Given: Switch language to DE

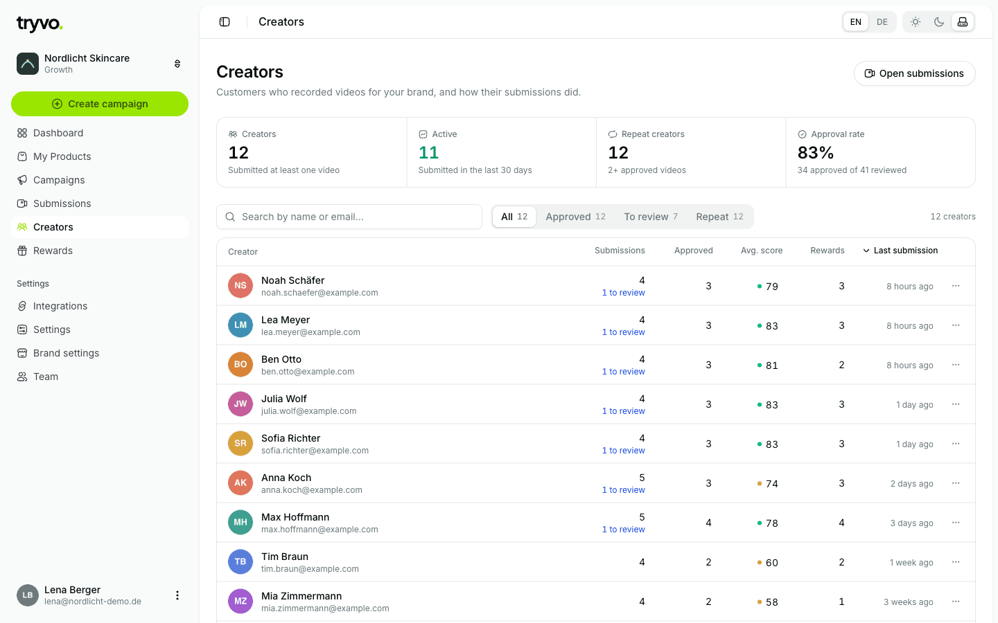Looking at the screenshot, I should pos(882,22).
